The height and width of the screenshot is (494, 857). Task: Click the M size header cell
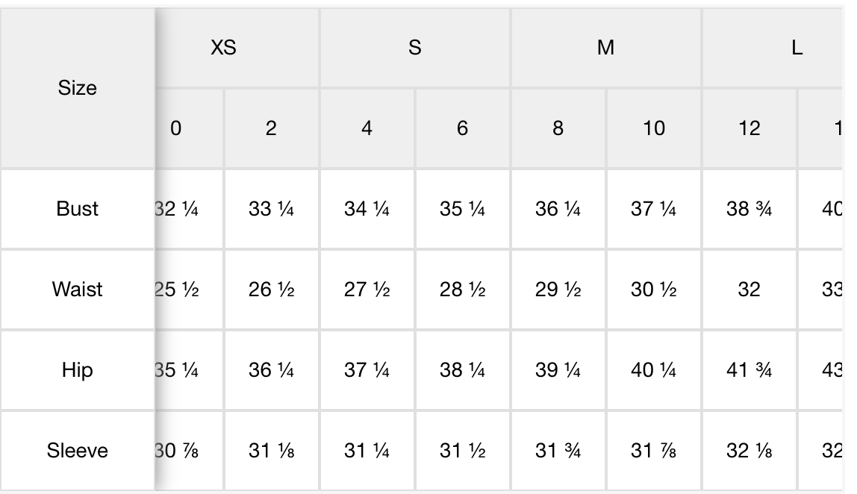coord(605,48)
